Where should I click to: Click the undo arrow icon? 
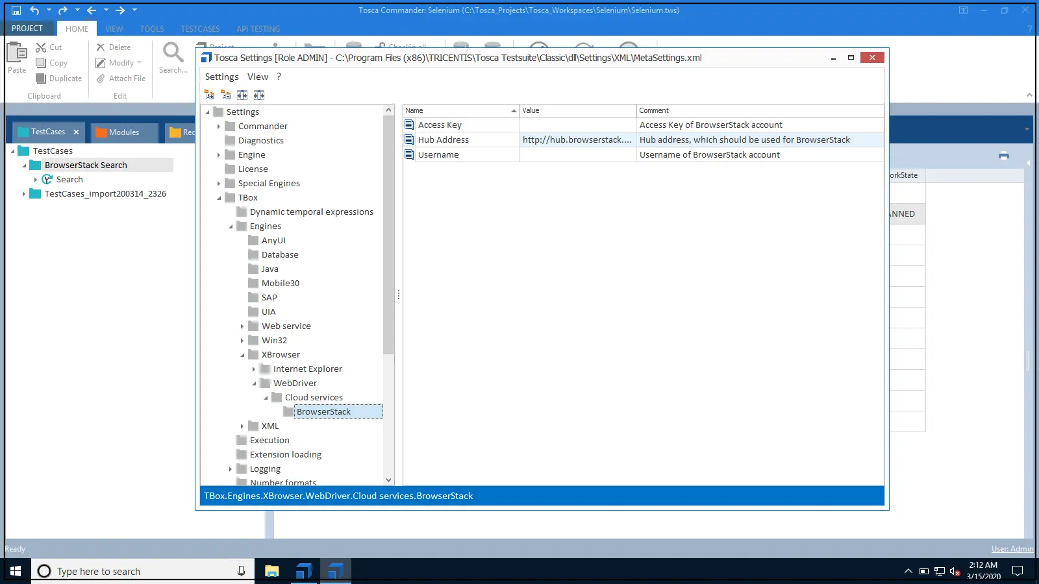coord(34,10)
